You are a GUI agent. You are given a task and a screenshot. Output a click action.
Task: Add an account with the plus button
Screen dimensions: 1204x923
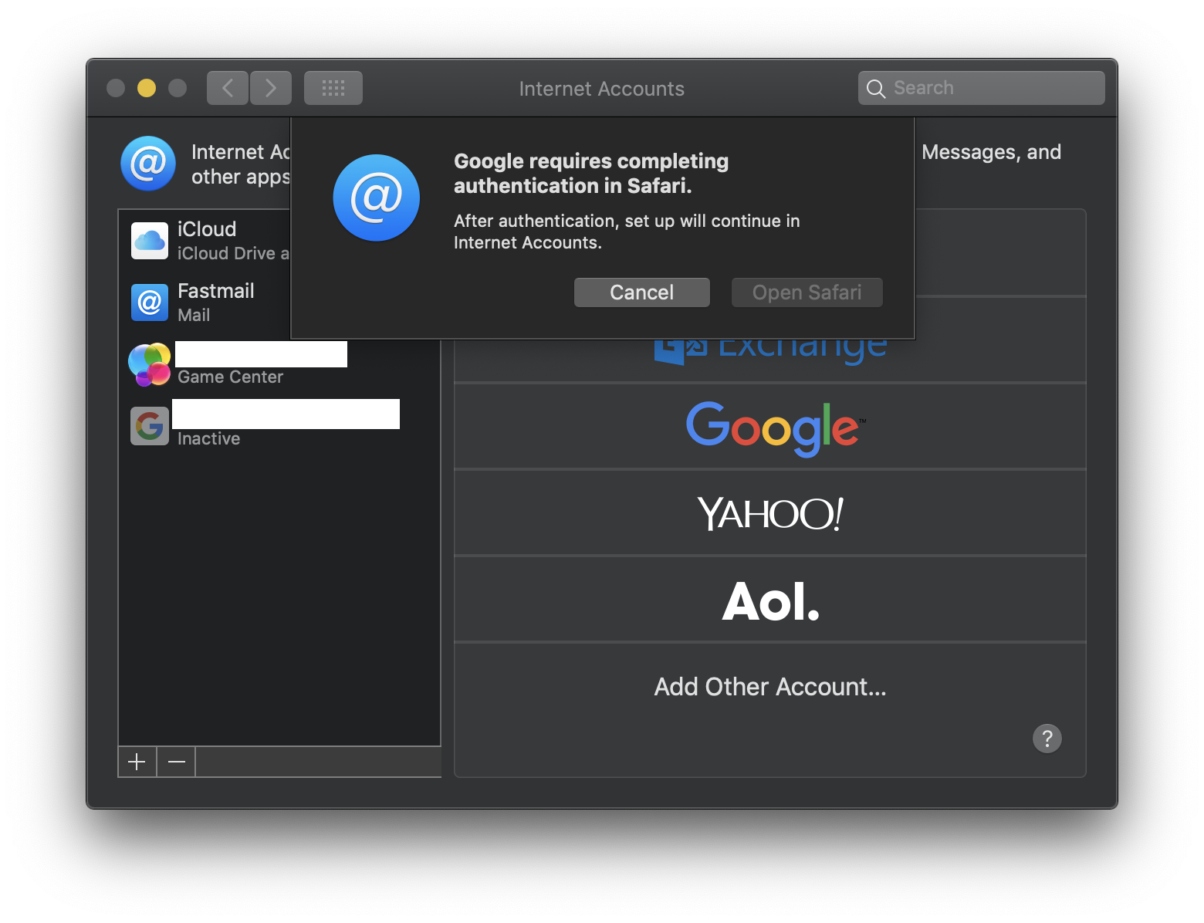coord(137,762)
